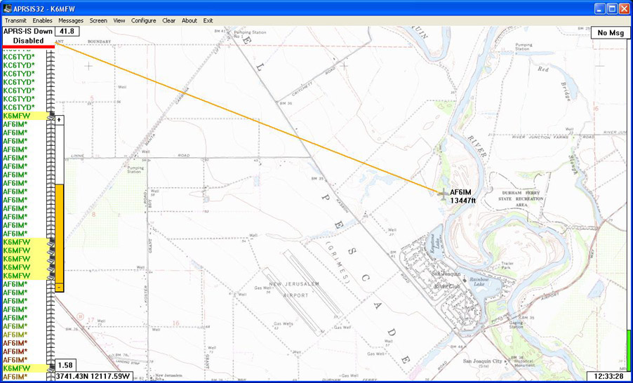633x383 pixels.
Task: Open the Enables menu
Action: point(42,20)
